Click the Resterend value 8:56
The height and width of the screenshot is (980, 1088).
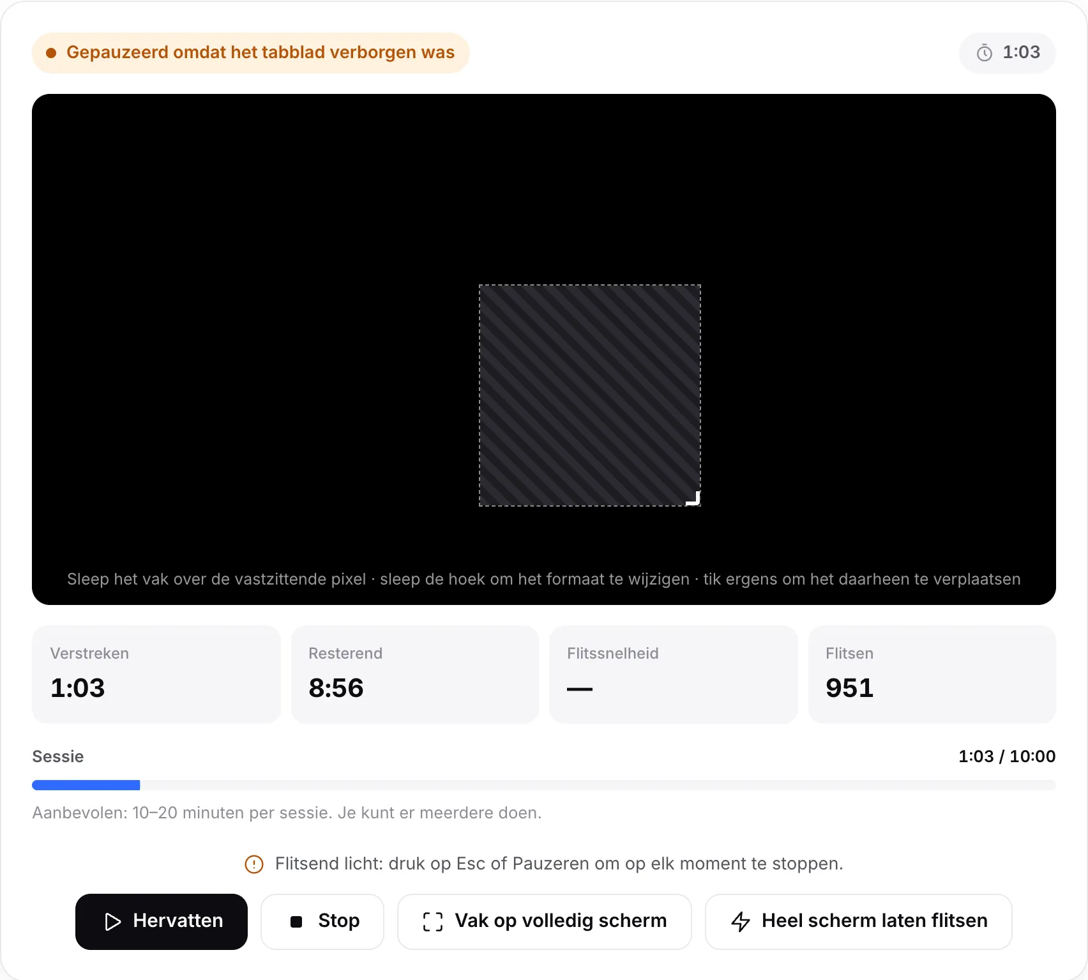point(336,688)
